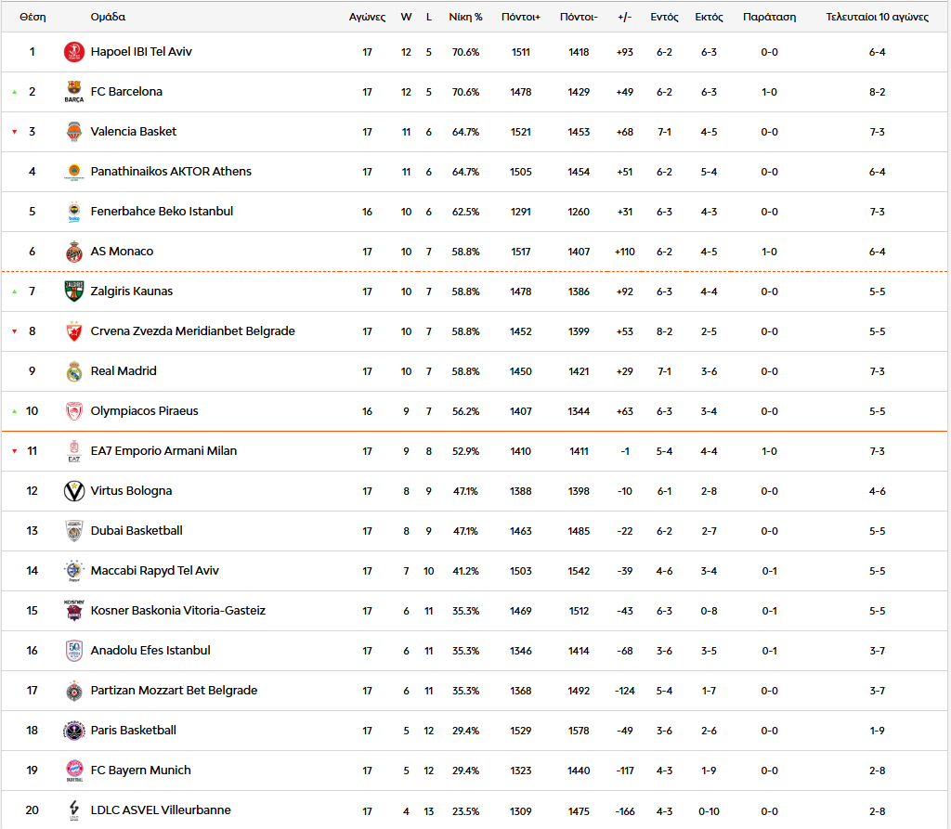Viewport: 951px width, 829px height.
Task: Open Panathinaikos AKTOR Athens team link
Action: pos(171,172)
